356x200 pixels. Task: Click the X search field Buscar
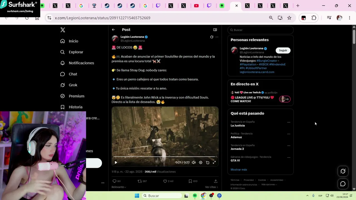tap(261, 30)
